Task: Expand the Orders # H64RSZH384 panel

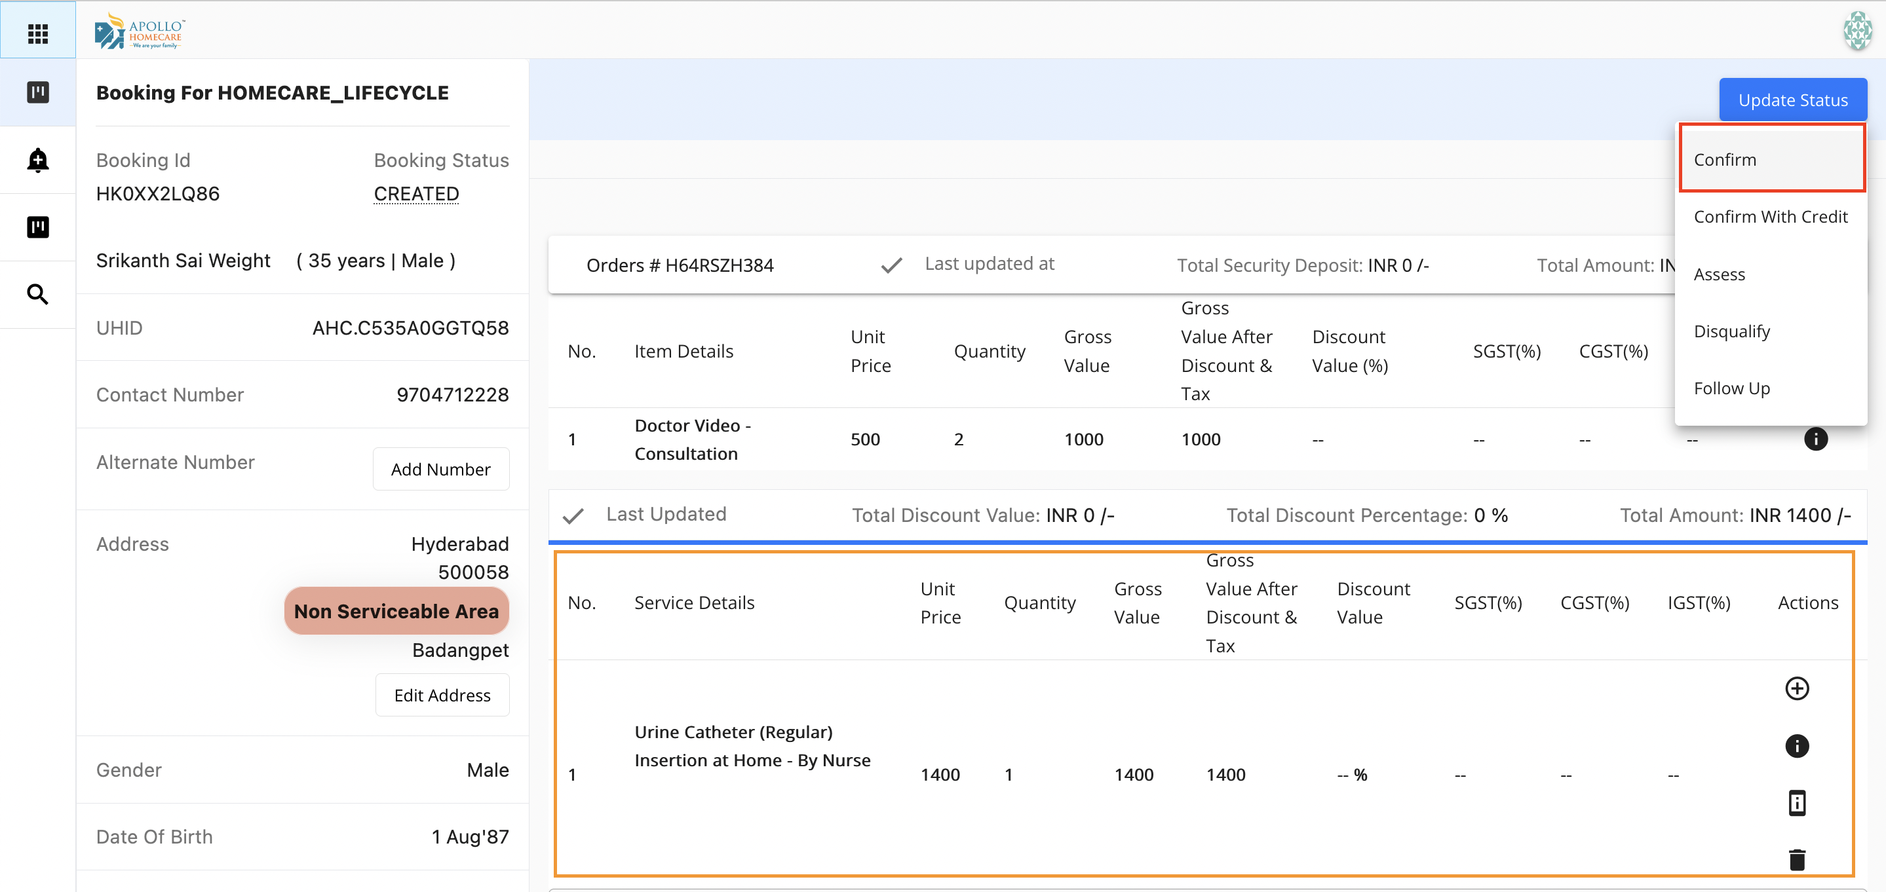Action: [x=680, y=265]
